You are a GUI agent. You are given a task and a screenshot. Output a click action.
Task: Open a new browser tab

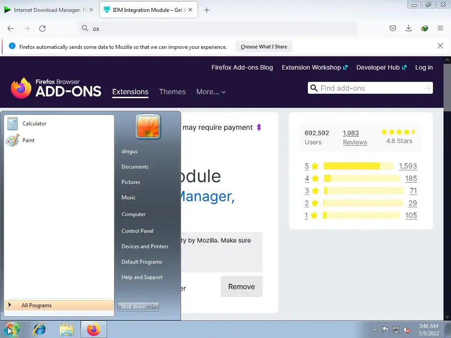click(x=207, y=10)
